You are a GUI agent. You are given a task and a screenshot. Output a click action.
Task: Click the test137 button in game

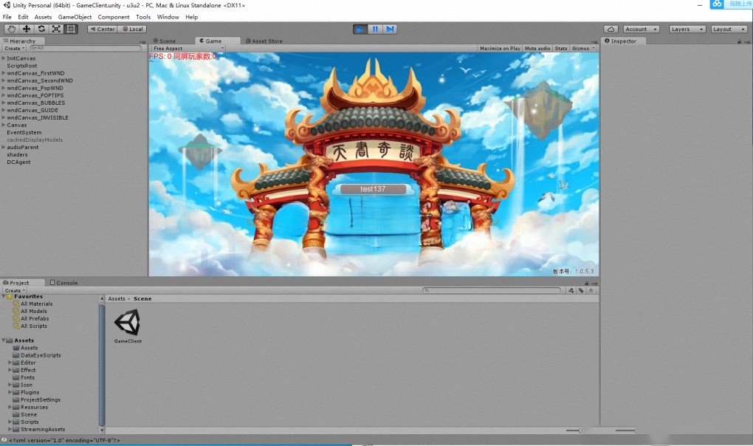(x=373, y=189)
